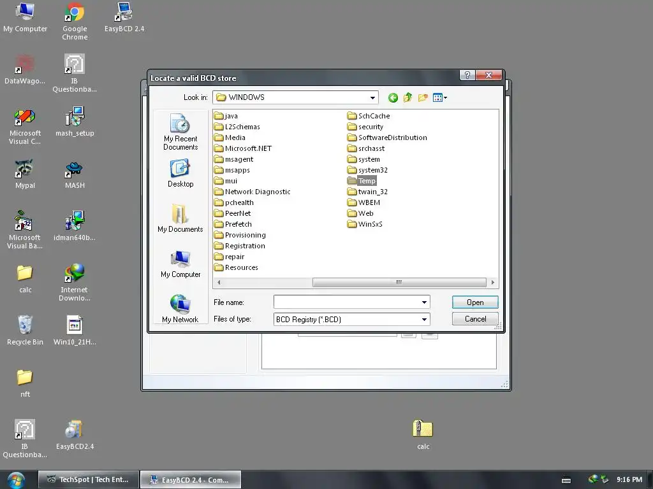This screenshot has width=653, height=489.
Task: Switch to EasyBCD 2.4 taskbar window
Action: [190, 479]
